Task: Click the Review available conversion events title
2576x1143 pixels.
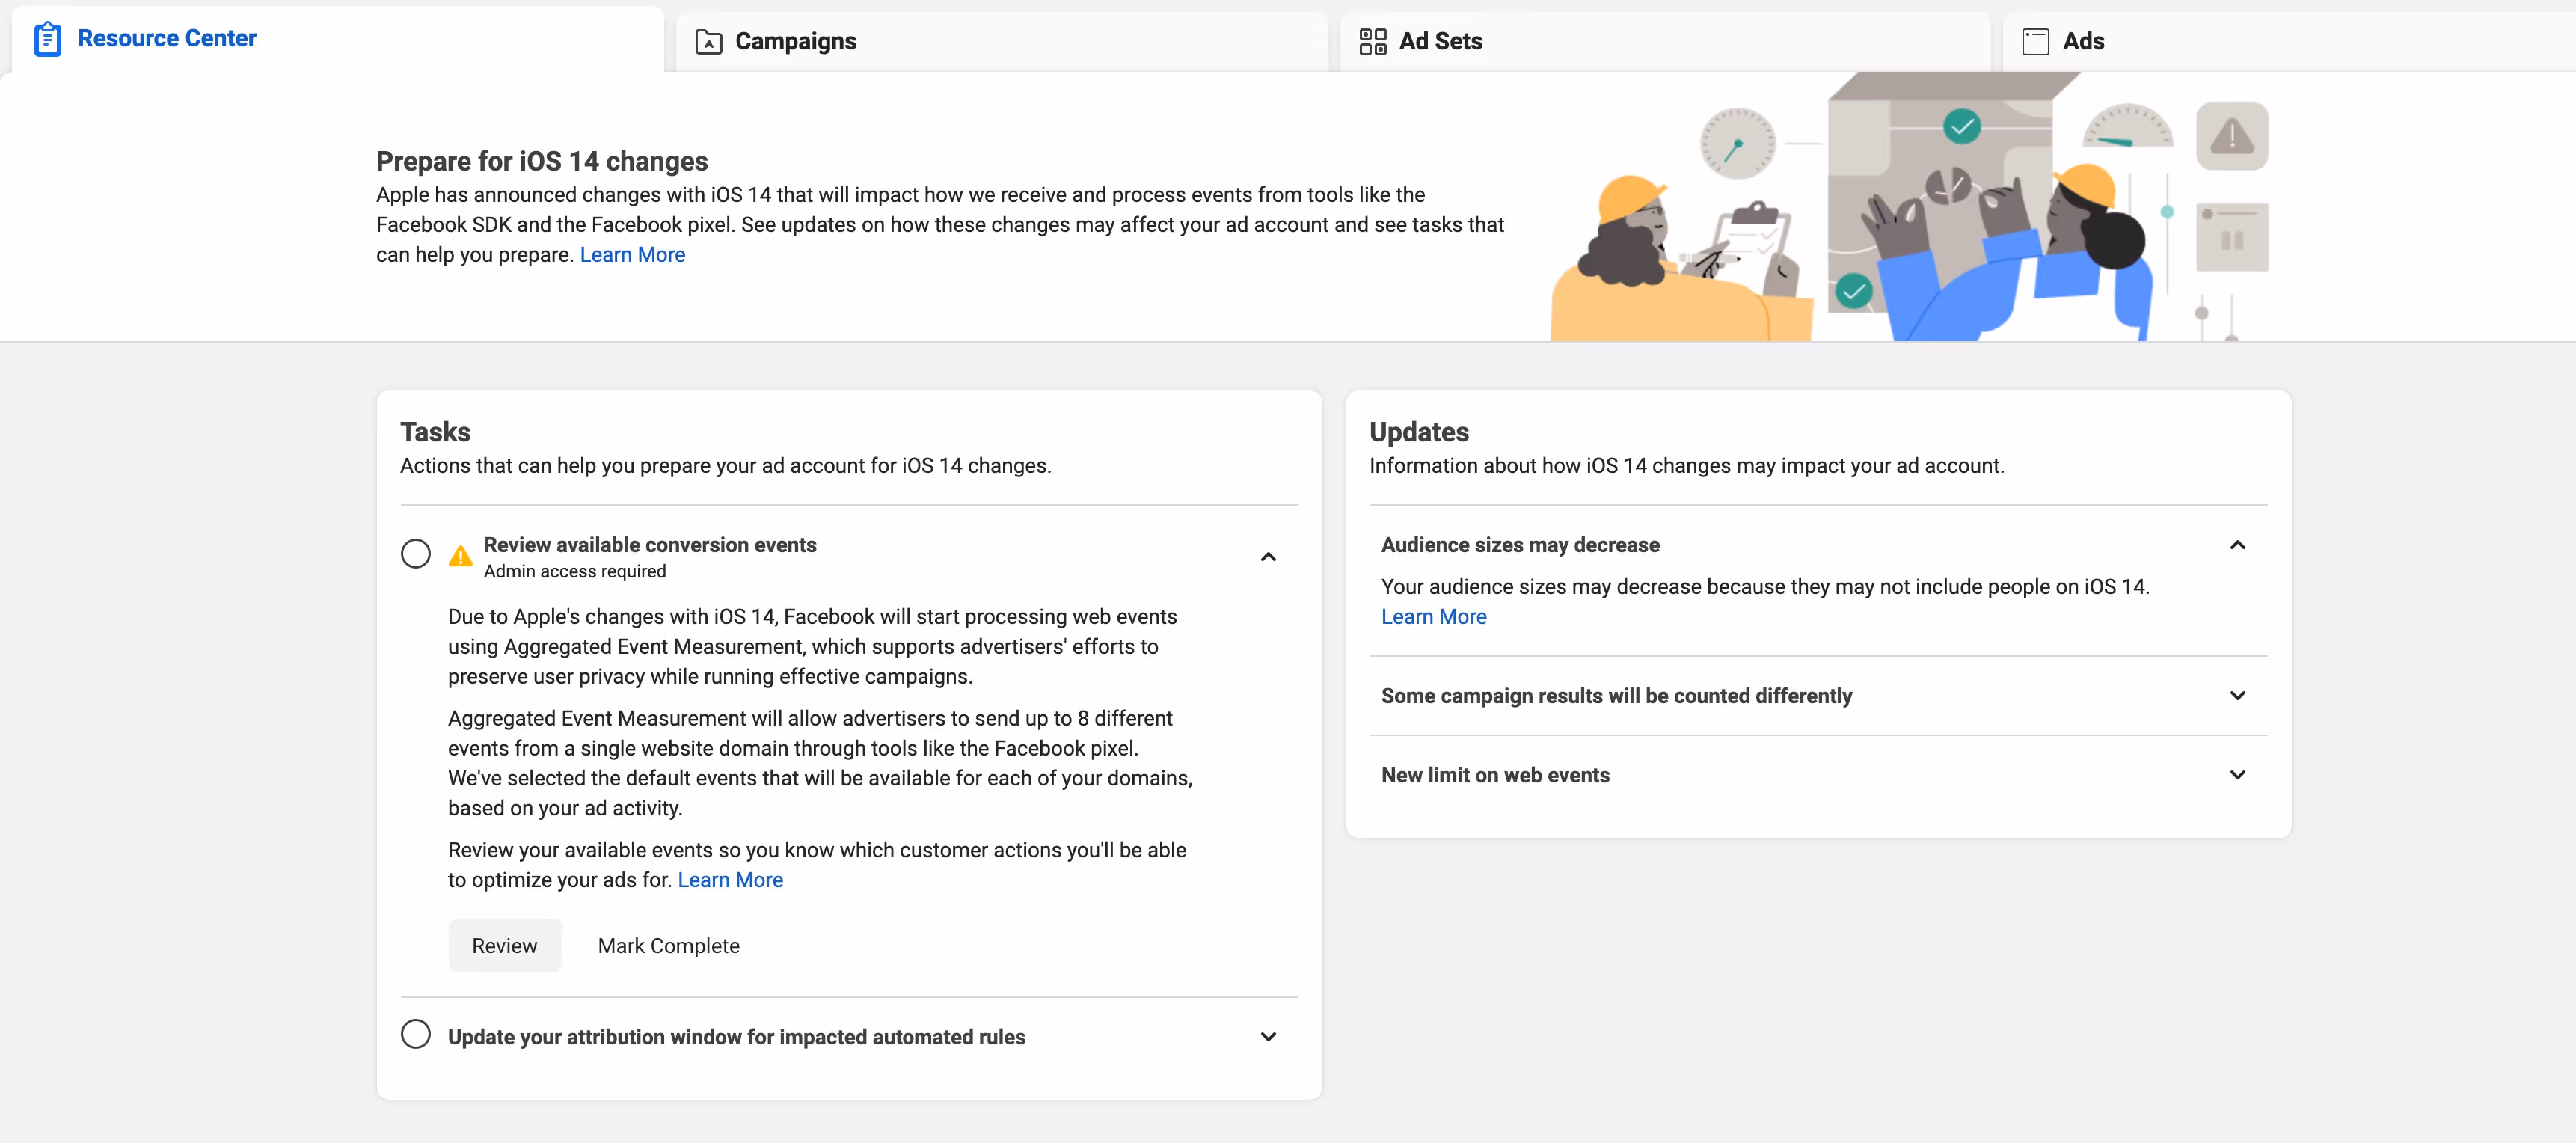Action: [650, 545]
